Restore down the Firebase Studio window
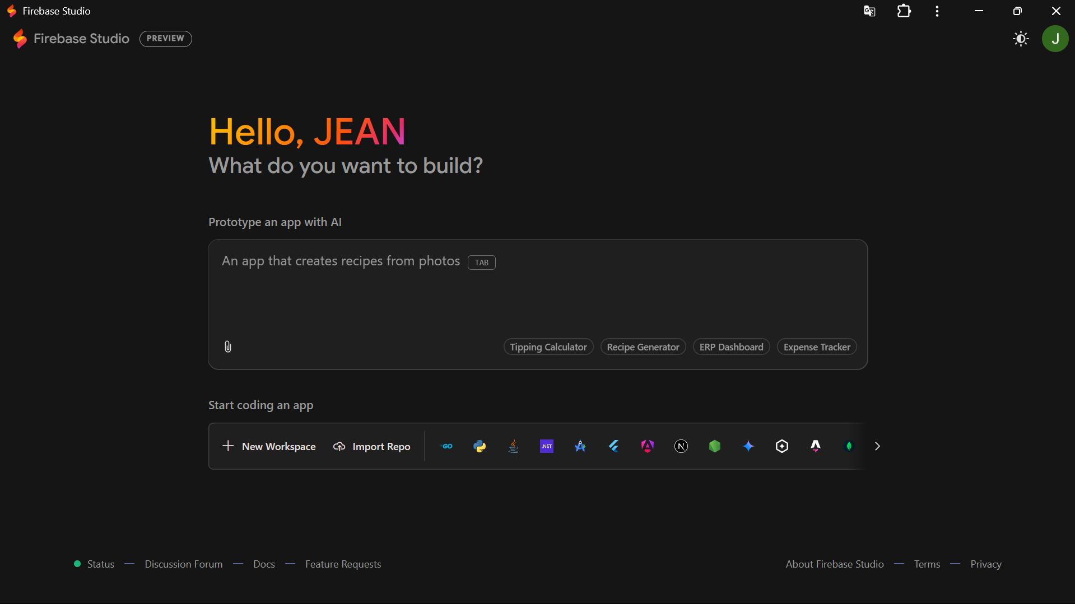Screen dimensions: 1075x604 (x=1017, y=11)
